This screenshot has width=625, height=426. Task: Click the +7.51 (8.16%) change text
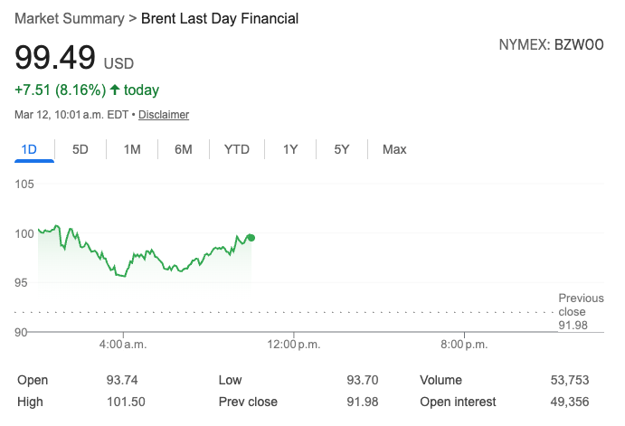59,90
